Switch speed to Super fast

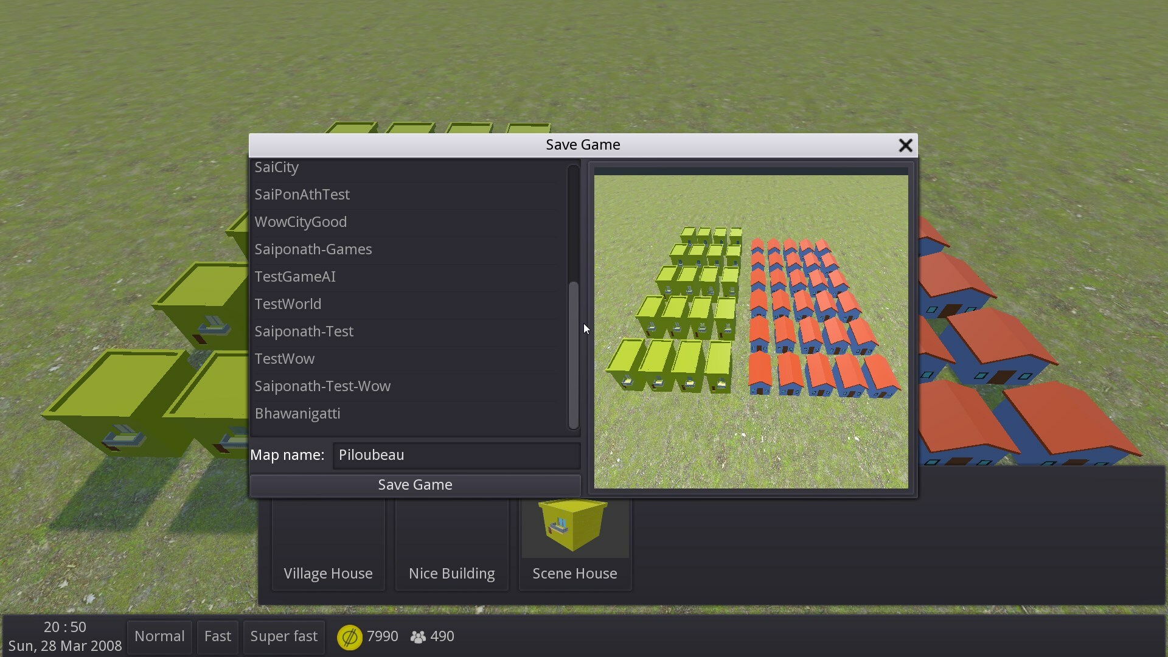(283, 636)
